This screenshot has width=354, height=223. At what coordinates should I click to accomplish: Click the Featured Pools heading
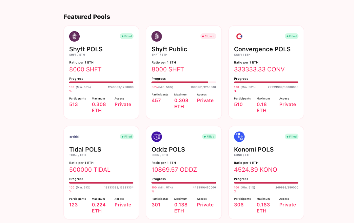[87, 17]
